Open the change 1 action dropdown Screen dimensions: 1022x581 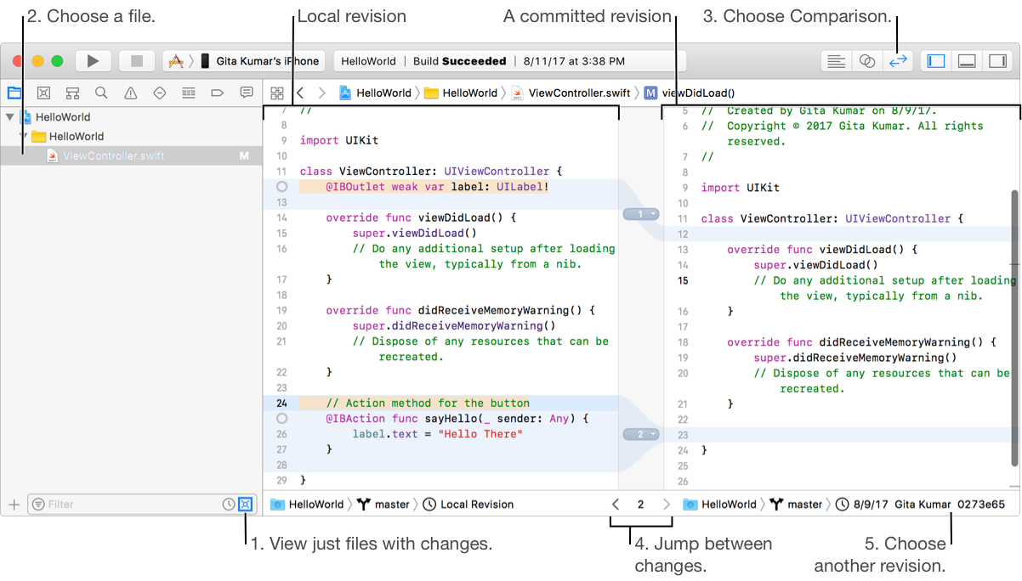coord(641,214)
